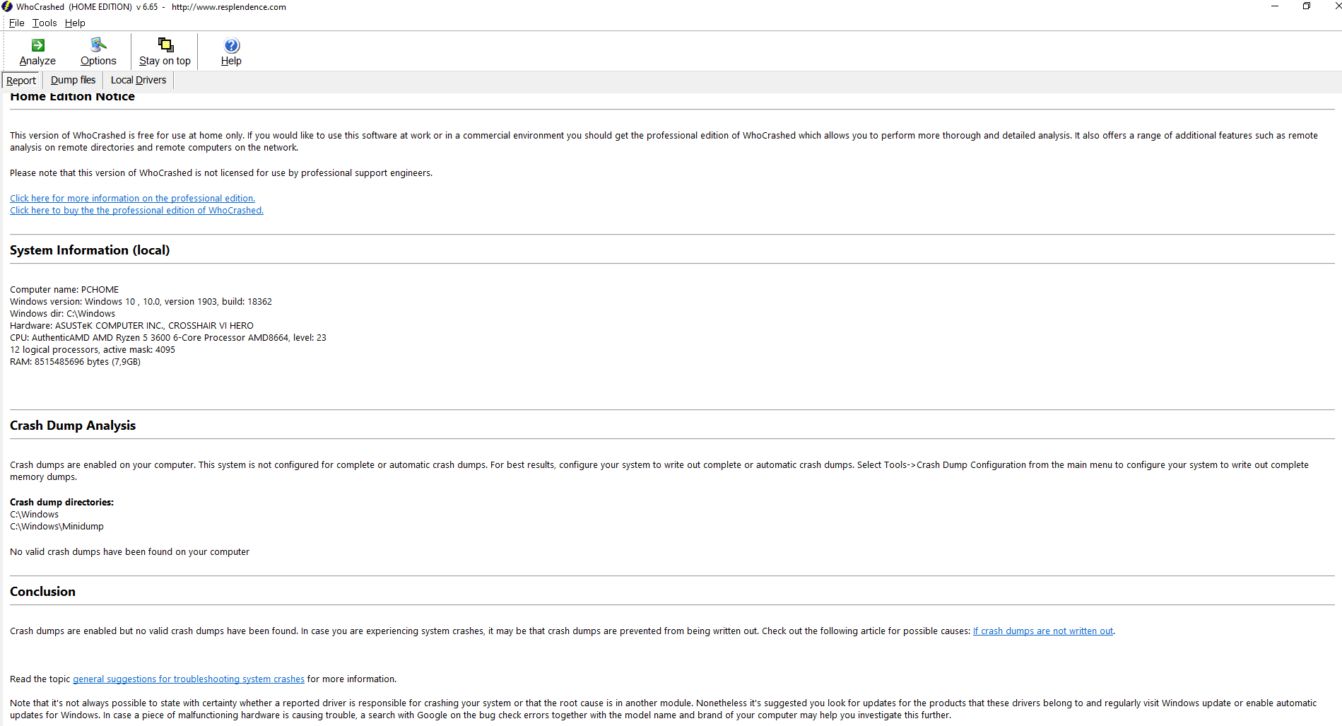1342x726 pixels.
Task: Click the WhoCrashed app icon in title bar
Action: tap(7, 7)
